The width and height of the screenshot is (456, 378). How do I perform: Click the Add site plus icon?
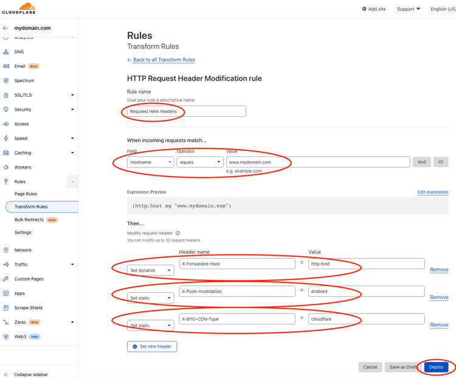pos(364,9)
